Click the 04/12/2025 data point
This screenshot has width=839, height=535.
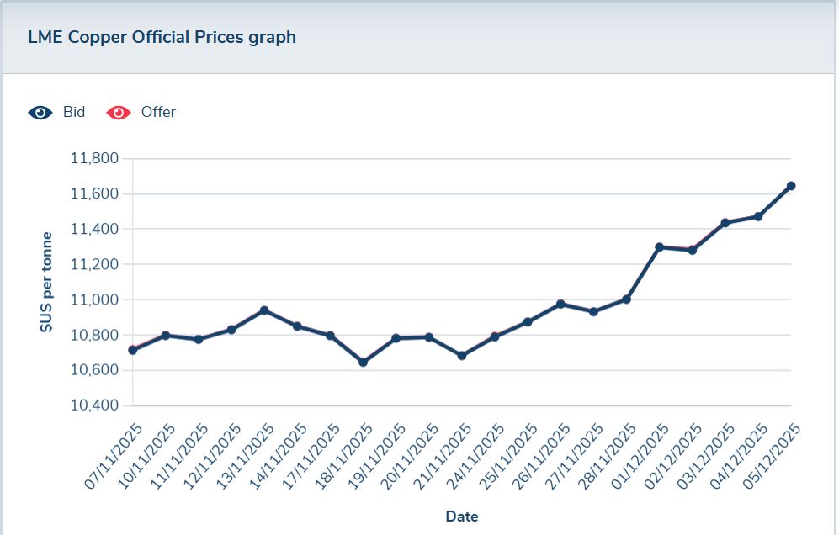pyautogui.click(x=758, y=216)
